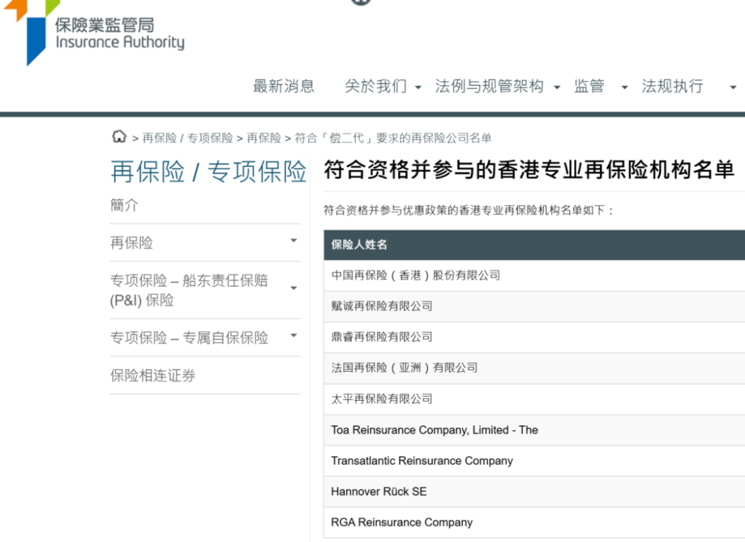Screen dimensions: 745x542
Task: Click the 保险人姓名 table column header
Action: tap(359, 245)
